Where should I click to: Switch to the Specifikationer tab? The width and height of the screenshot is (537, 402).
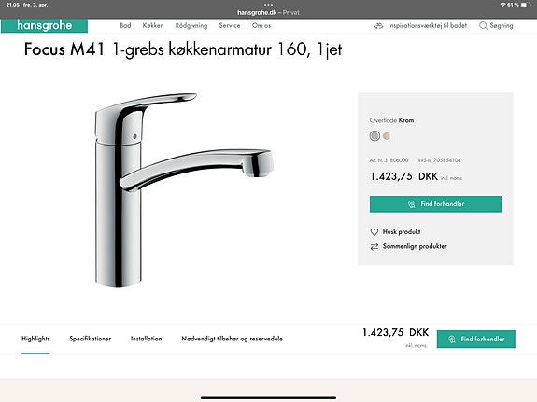point(91,339)
